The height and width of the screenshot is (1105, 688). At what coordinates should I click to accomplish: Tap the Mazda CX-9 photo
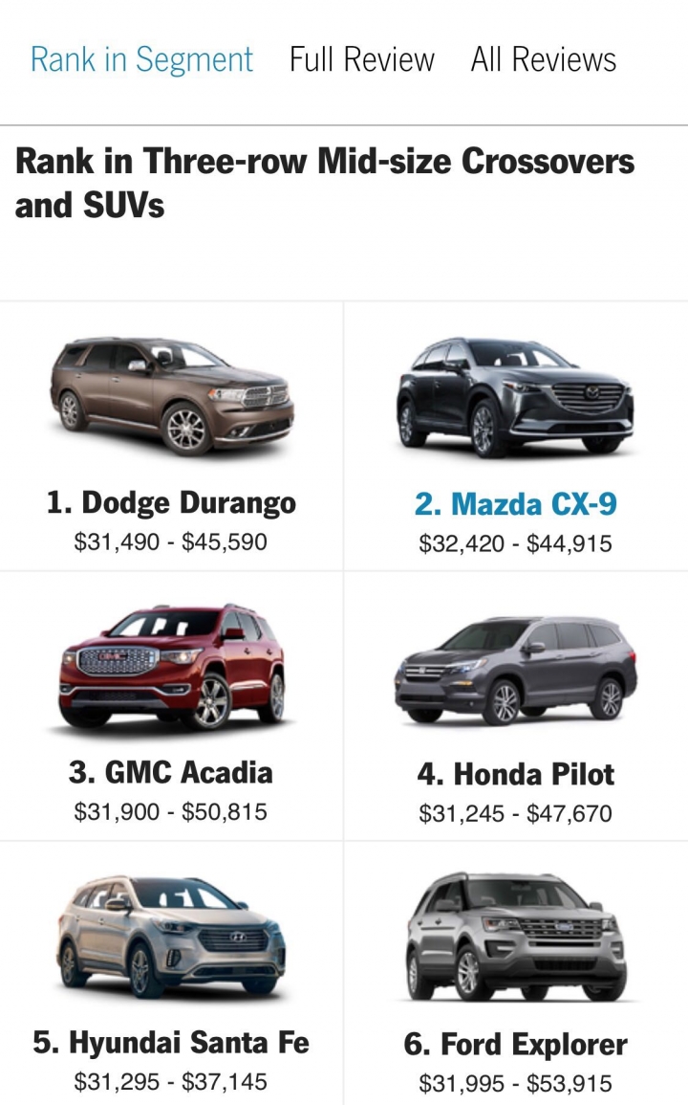click(x=515, y=398)
